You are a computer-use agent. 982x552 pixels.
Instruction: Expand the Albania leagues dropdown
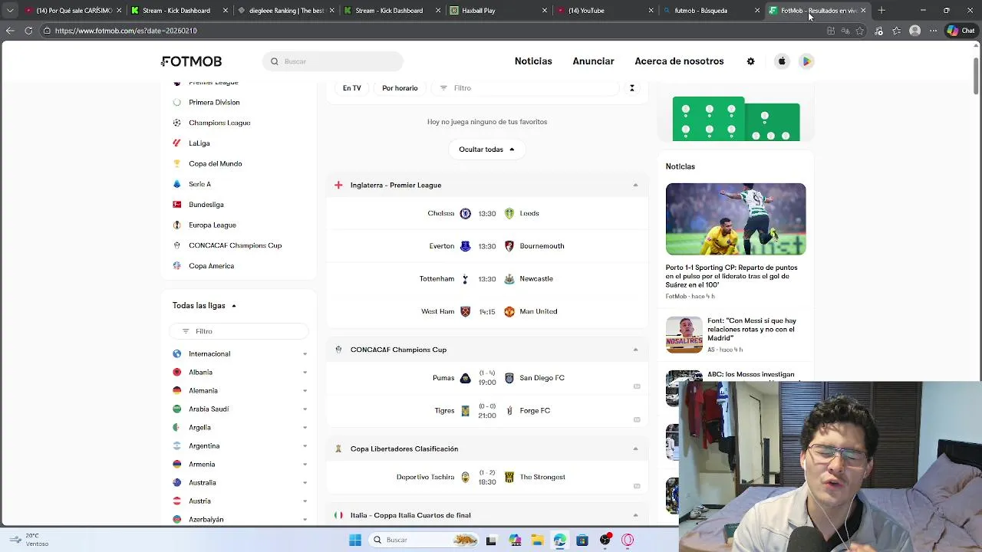pos(305,373)
